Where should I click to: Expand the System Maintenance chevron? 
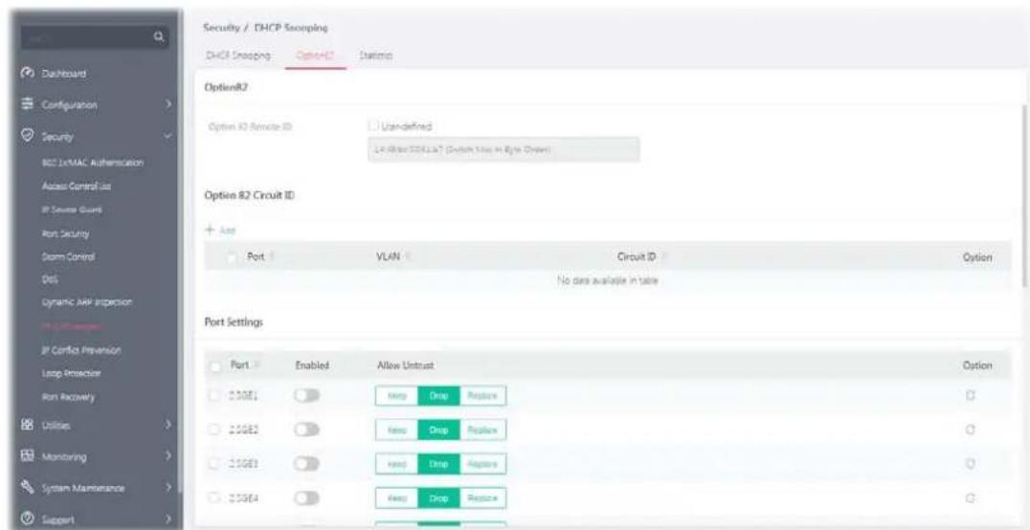(x=168, y=487)
